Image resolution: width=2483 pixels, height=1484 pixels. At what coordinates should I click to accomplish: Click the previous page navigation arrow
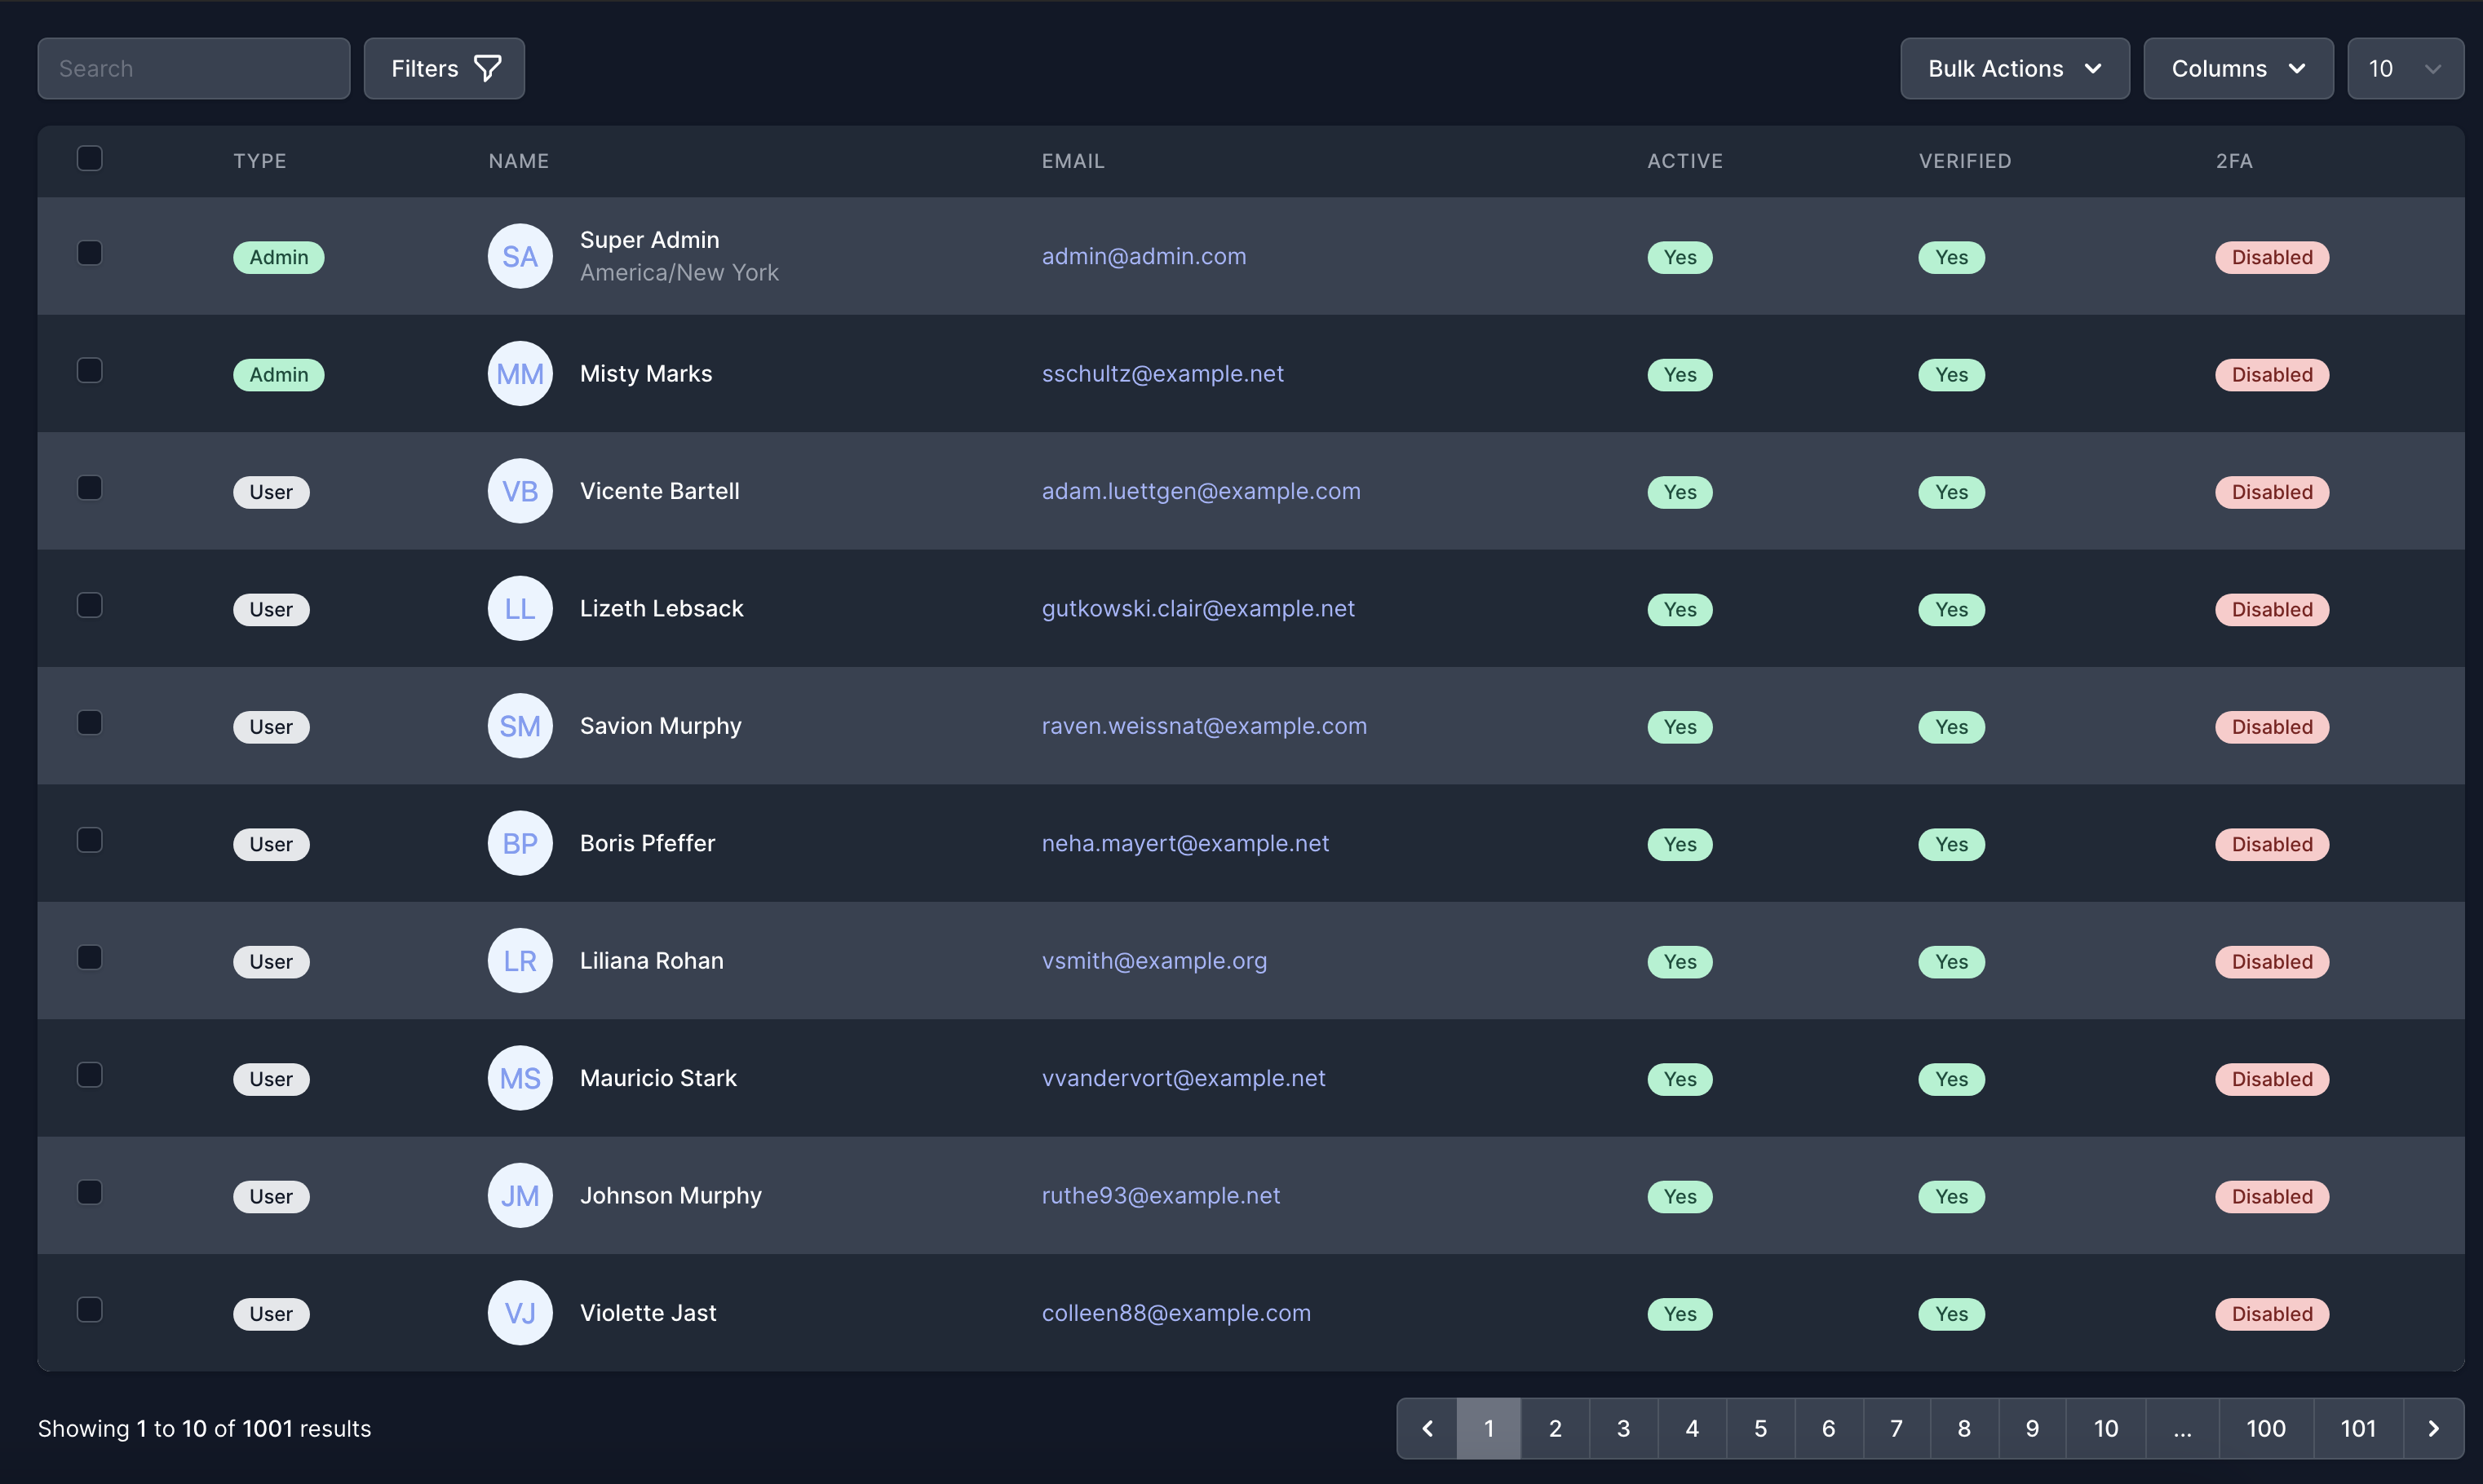pyautogui.click(x=1426, y=1425)
